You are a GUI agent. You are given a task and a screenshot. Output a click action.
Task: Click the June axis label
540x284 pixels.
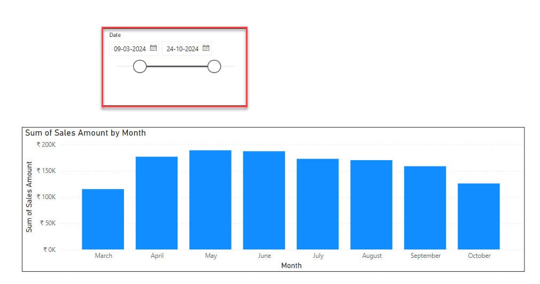[x=264, y=256]
